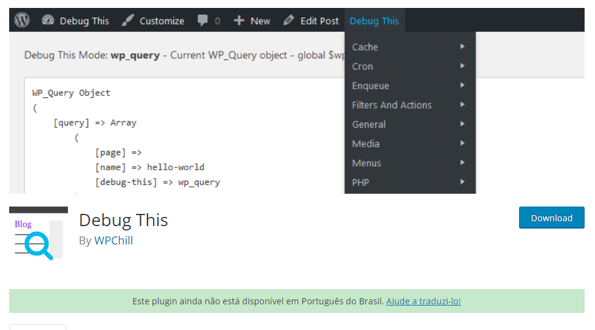The image size is (595, 330).
Task: Click the pencil icon beside Edit Post
Action: click(289, 20)
